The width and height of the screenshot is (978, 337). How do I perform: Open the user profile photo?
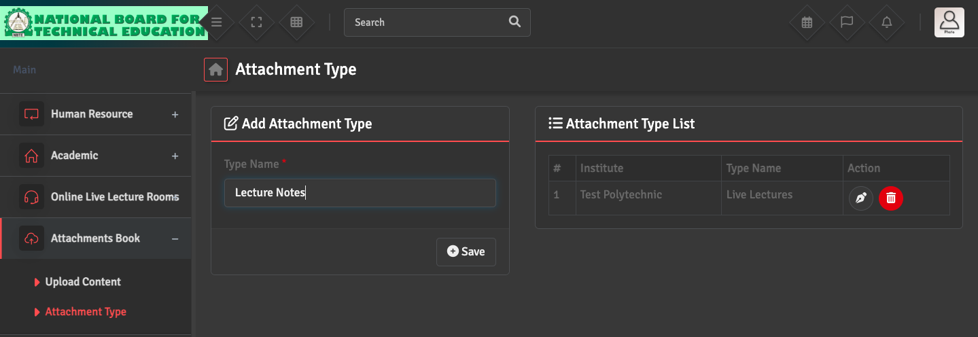pyautogui.click(x=949, y=22)
